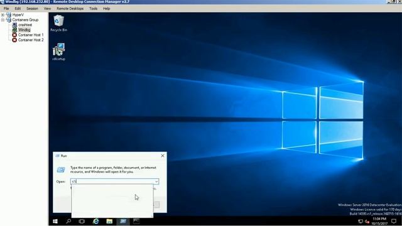Launch Internet Explorer from taskbar
402x226 pixels.
click(95, 221)
